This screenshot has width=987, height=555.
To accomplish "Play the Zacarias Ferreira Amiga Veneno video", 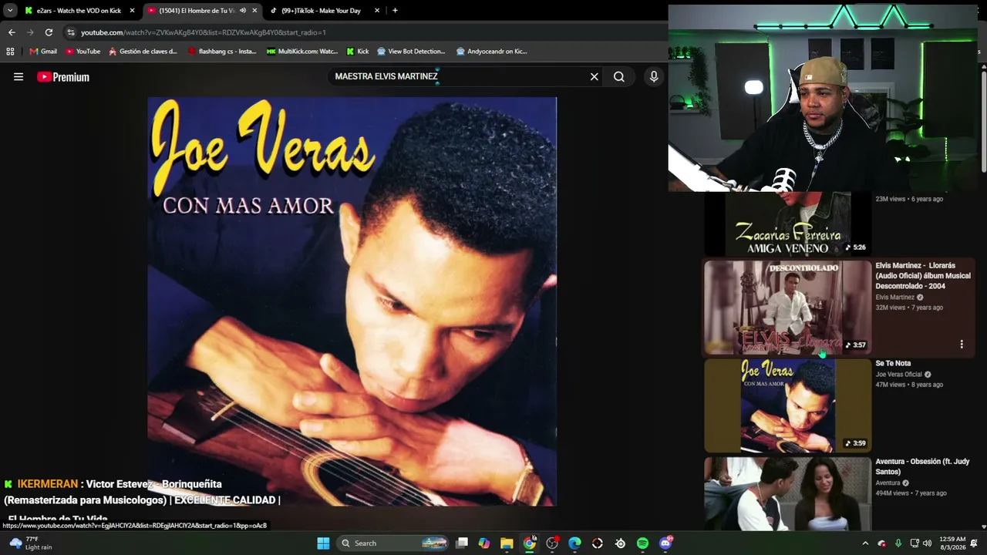I will pos(787,224).
